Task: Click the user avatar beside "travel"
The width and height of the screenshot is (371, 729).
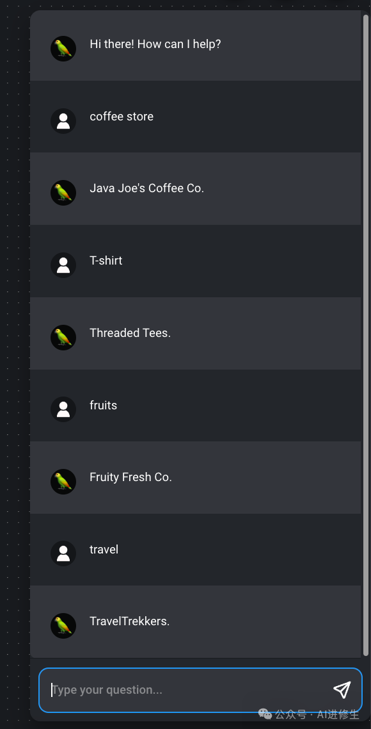Action: [x=63, y=553]
